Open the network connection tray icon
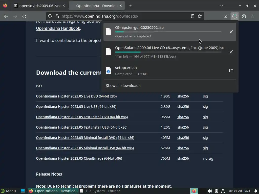This screenshot has height=194, width=259. point(223,191)
